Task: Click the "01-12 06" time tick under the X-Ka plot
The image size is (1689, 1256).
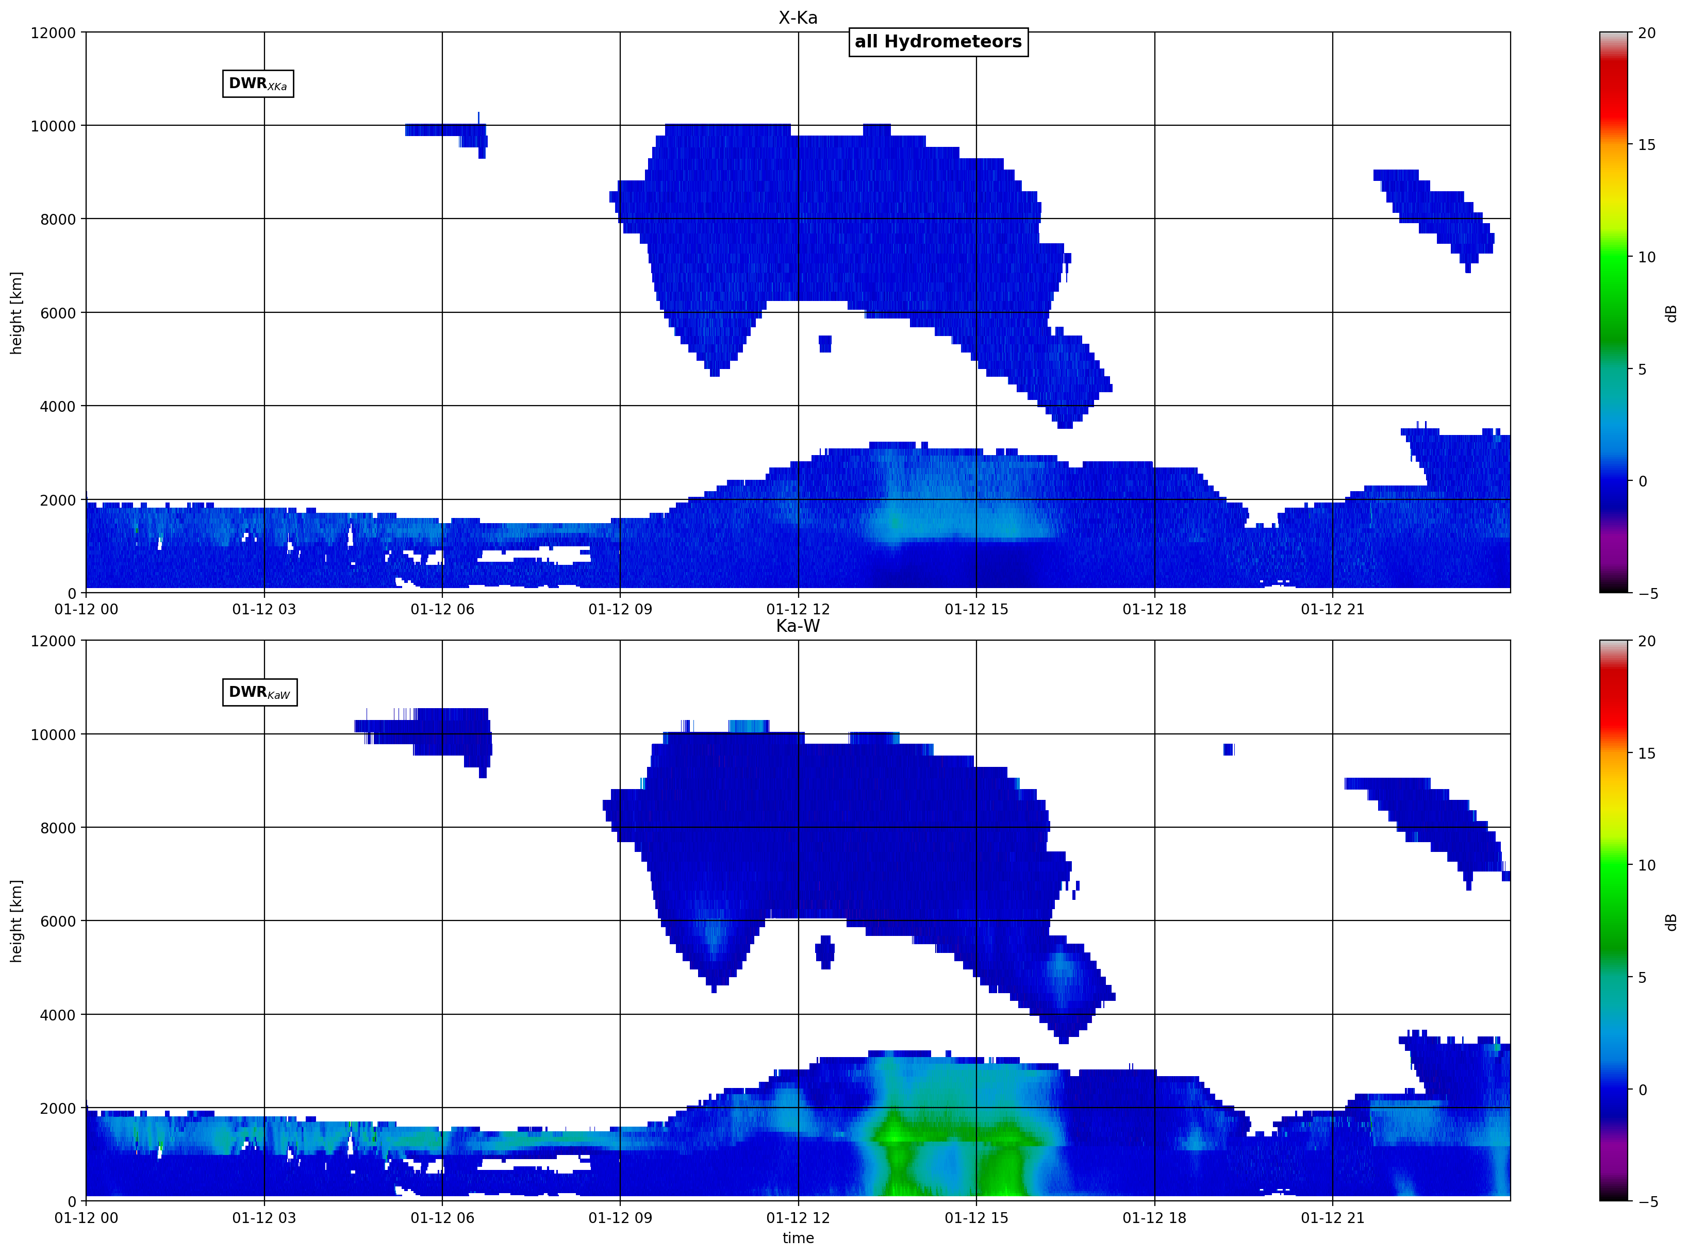Action: coord(442,609)
